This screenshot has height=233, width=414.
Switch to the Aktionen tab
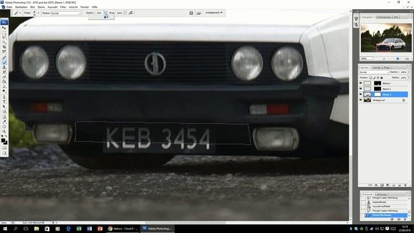tap(382, 194)
